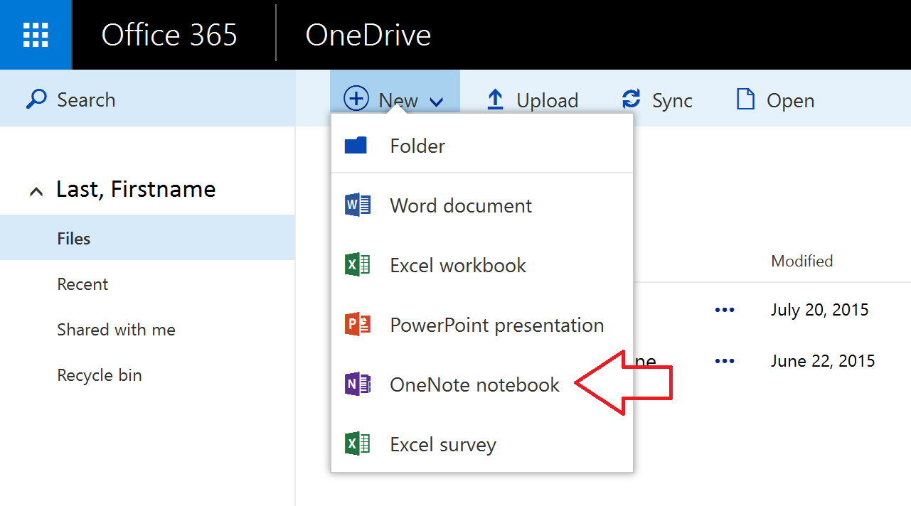
Task: Create a new PowerPoint presentation
Action: click(482, 325)
